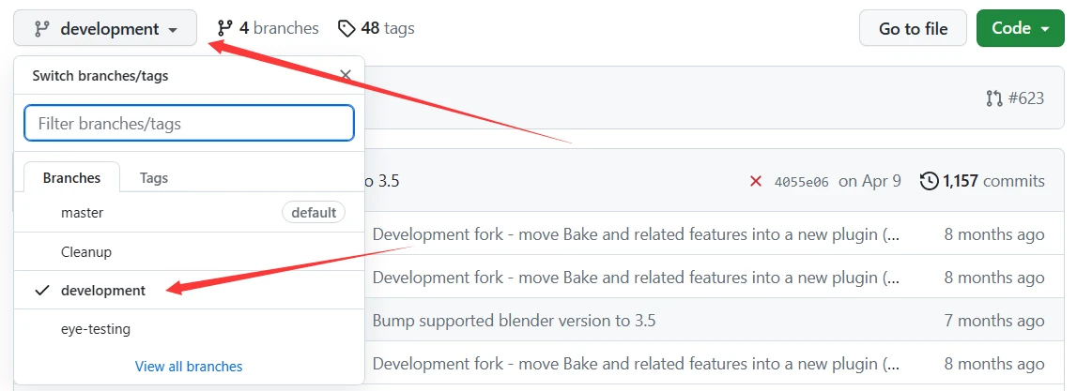This screenshot has height=391, width=1077.
Task: Click the checkmark beside development branch
Action: (x=41, y=291)
